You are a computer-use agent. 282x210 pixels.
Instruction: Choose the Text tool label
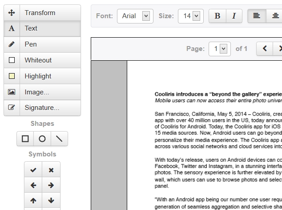click(31, 28)
